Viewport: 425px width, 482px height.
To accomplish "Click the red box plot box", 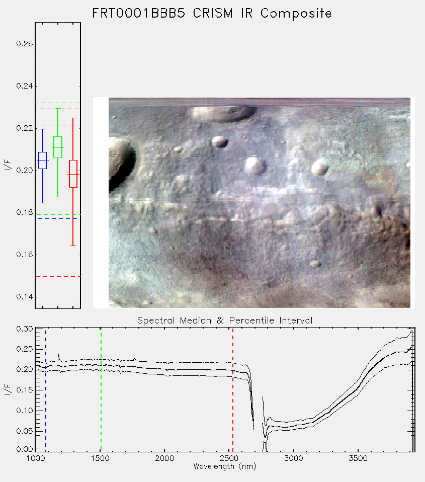I will click(x=73, y=174).
